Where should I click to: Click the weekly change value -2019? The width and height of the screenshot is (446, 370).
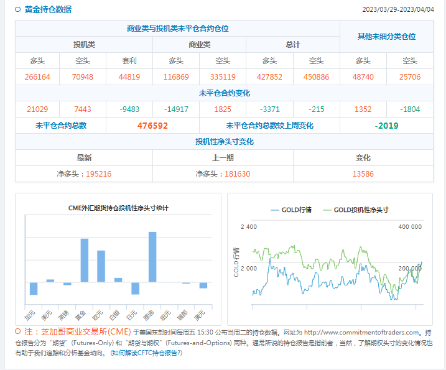(386, 125)
